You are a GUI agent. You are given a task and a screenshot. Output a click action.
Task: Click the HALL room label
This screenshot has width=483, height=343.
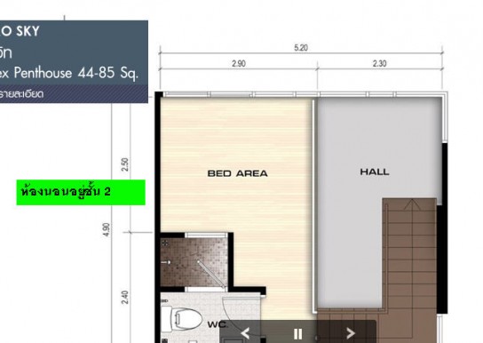tap(375, 172)
